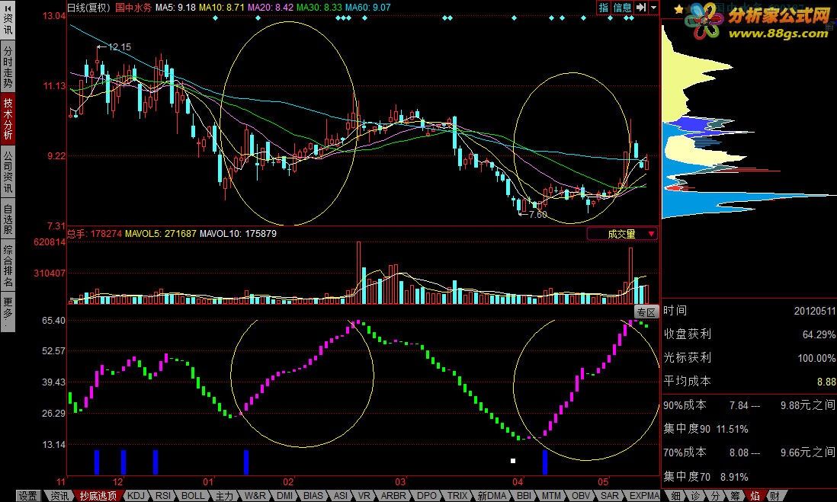Open the 信息 info button
The image size is (837, 502).
coord(622,8)
